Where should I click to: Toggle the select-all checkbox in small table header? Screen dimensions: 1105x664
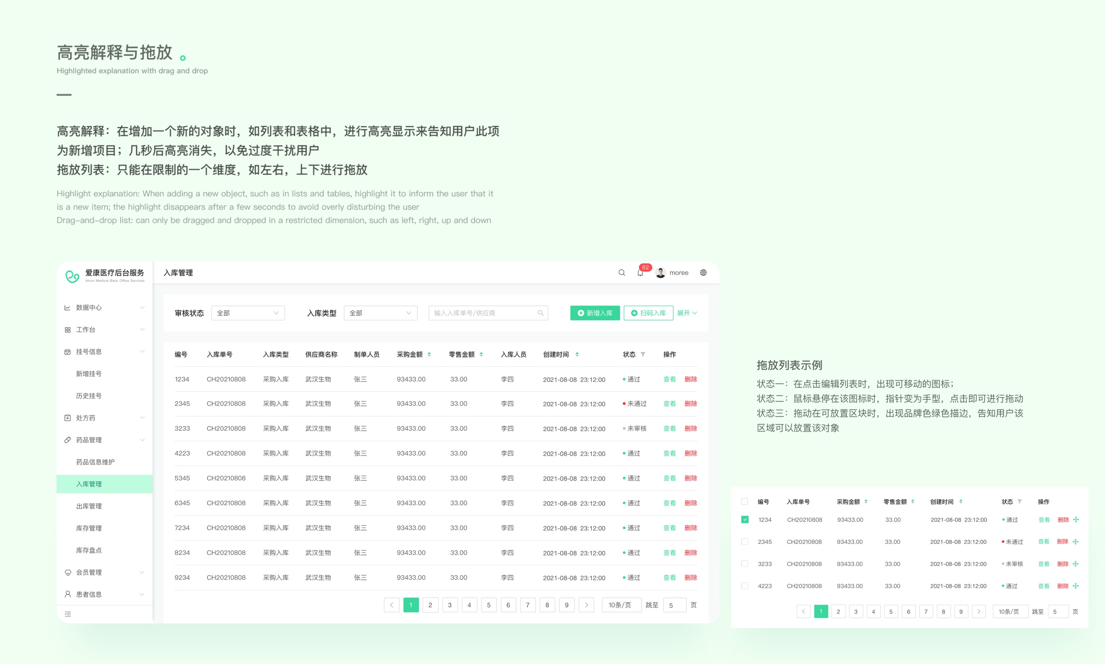[744, 502]
